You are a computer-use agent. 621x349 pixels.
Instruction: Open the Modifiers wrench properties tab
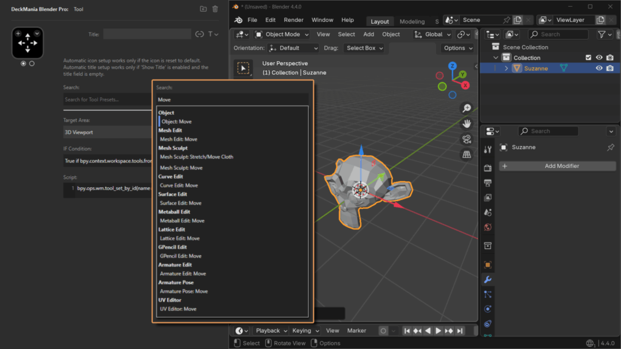click(488, 279)
